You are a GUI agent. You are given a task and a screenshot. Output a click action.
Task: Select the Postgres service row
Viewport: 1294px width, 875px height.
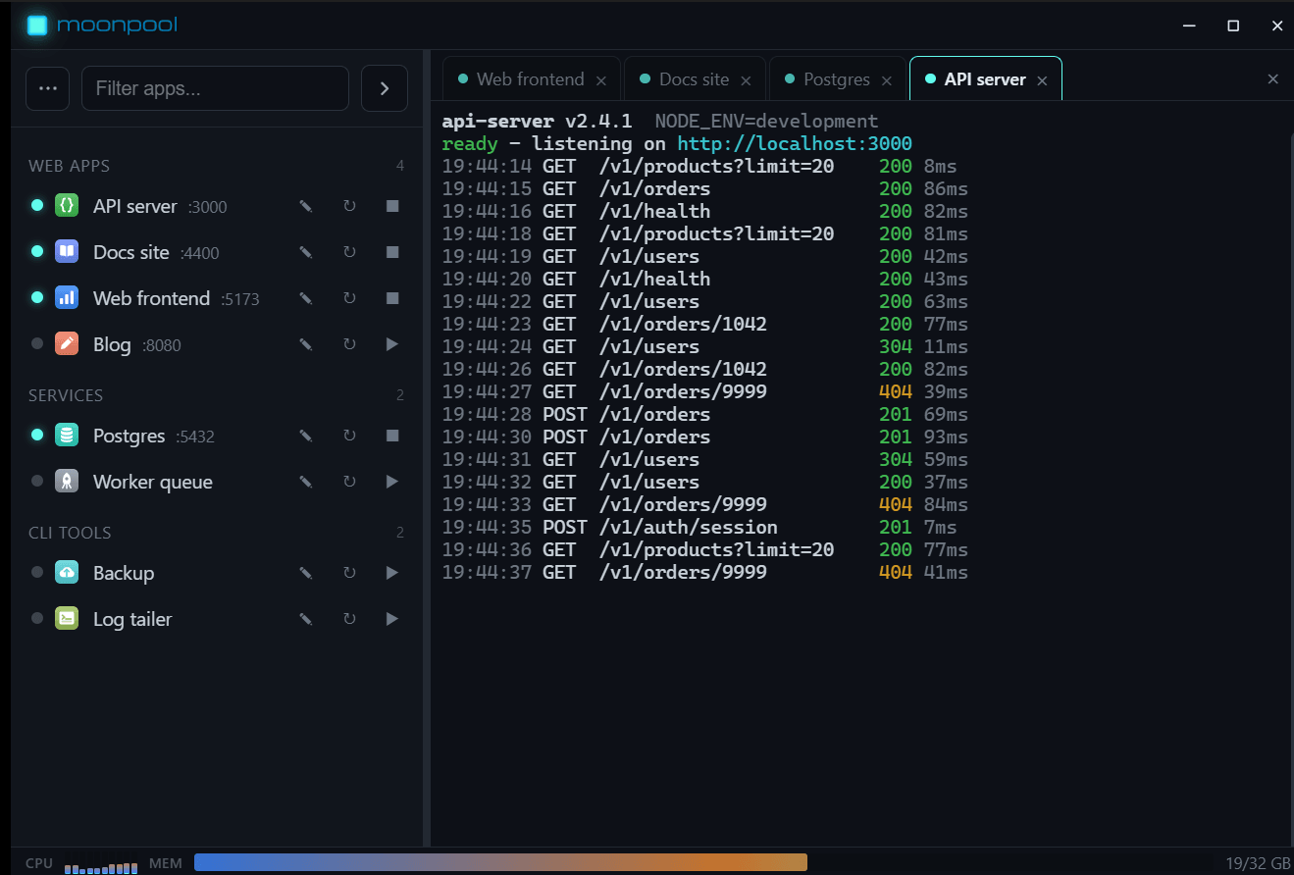click(217, 436)
